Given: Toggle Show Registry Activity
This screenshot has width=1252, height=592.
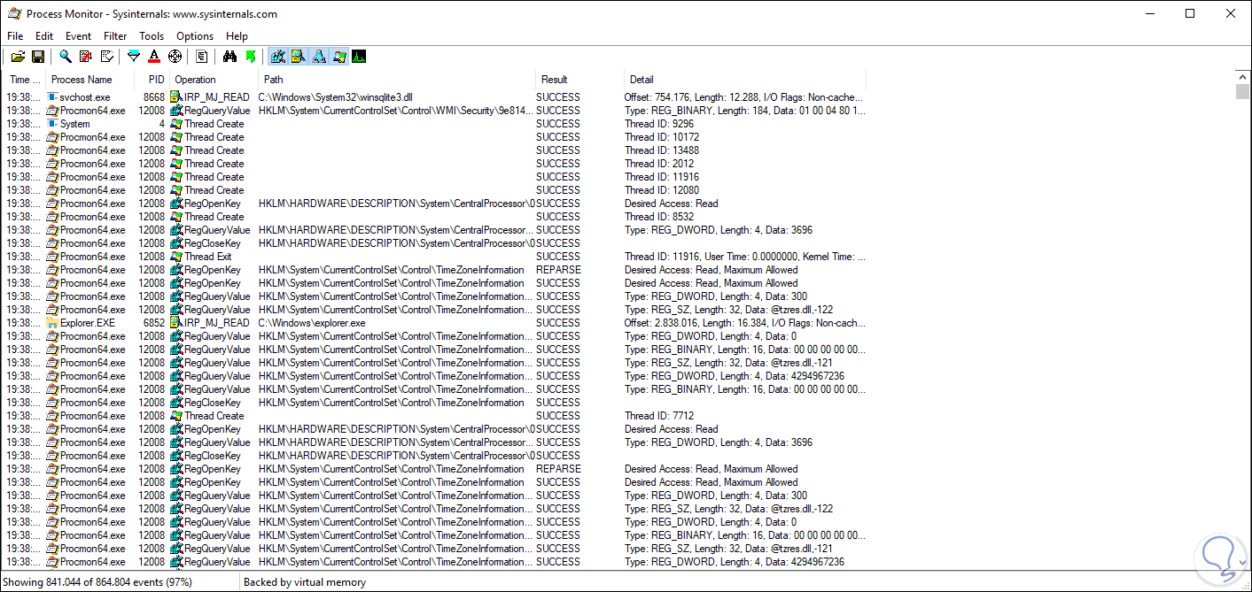Looking at the screenshot, I should 277,57.
